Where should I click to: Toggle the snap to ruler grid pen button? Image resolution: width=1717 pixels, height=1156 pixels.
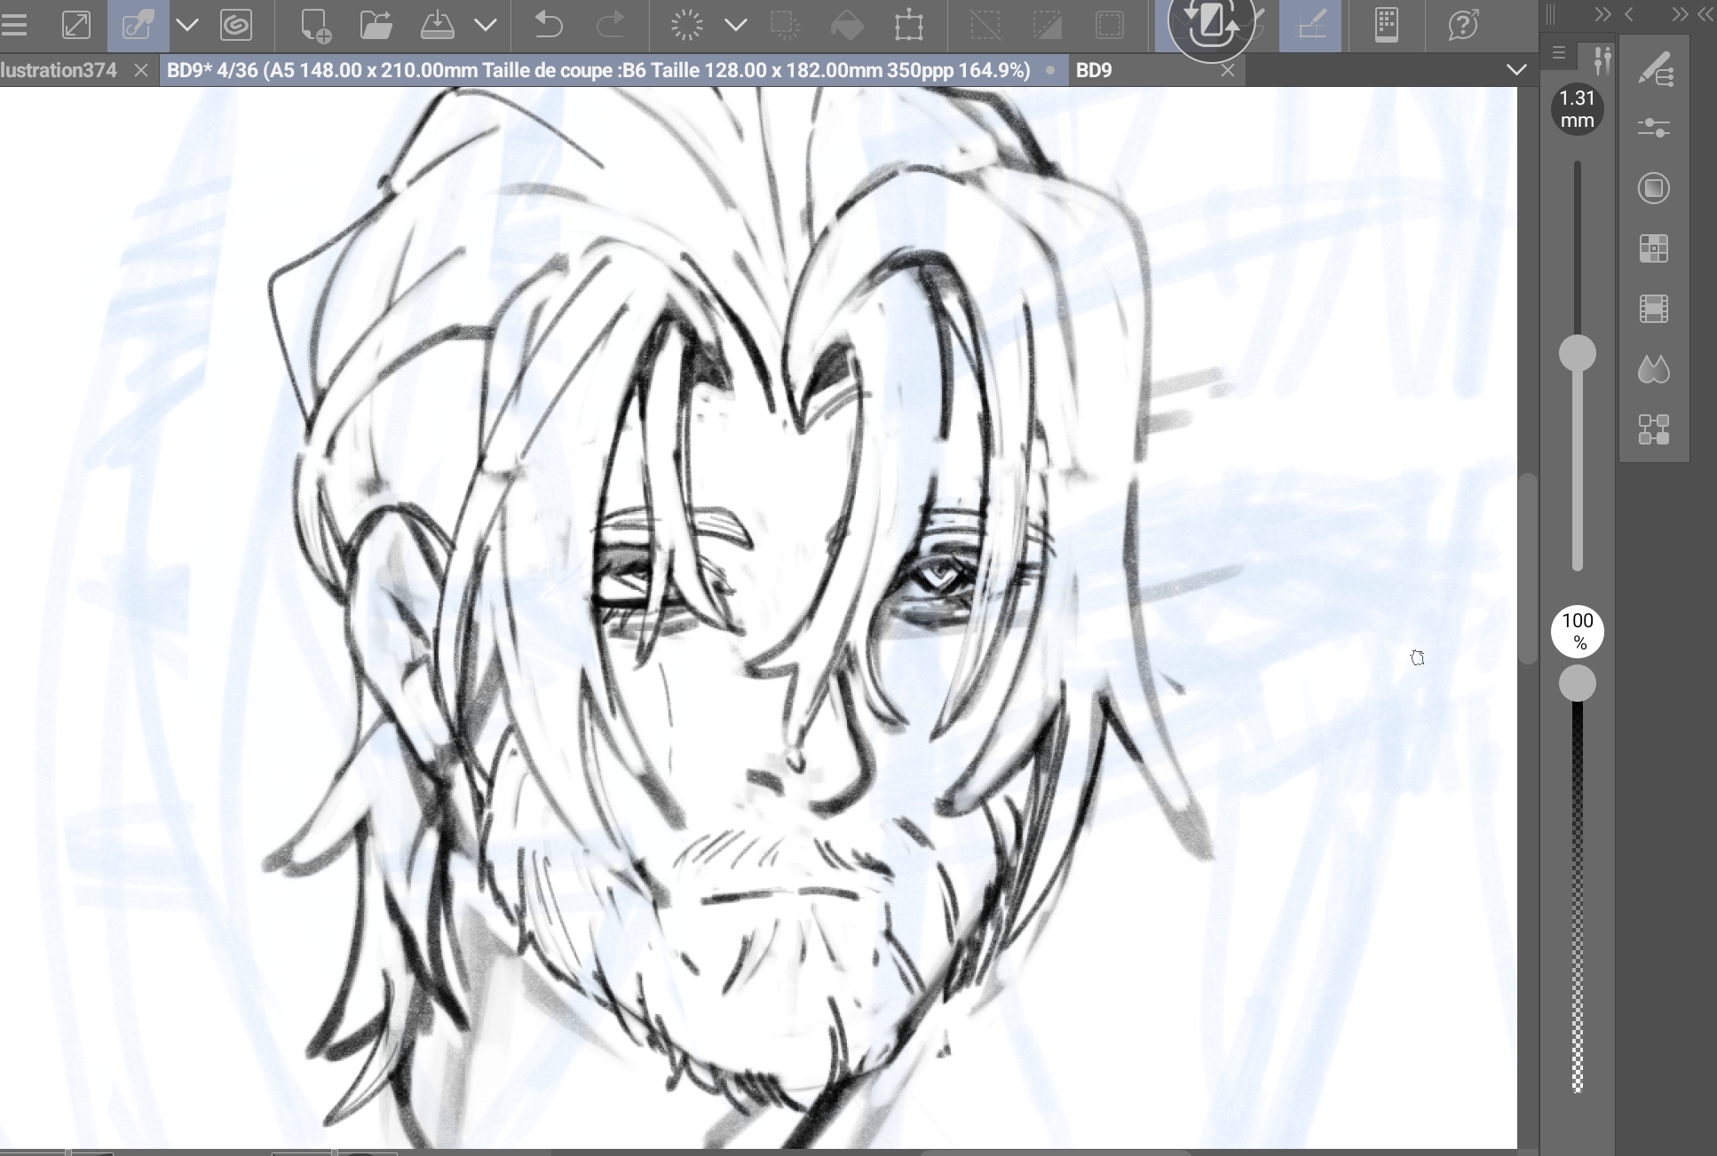[x=1311, y=24]
